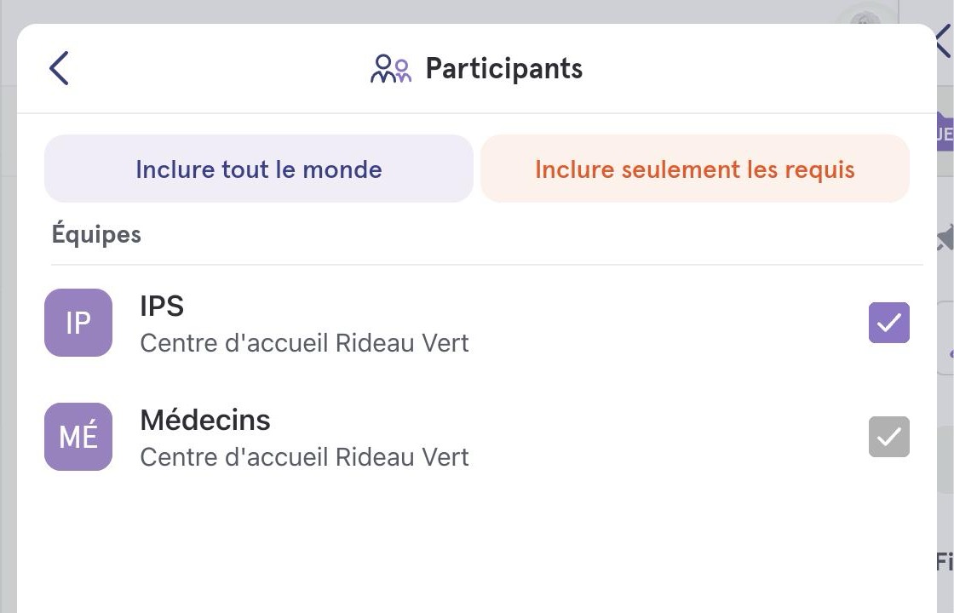The width and height of the screenshot is (954, 613).
Task: Go back using the left chevron arrow
Action: 59,68
